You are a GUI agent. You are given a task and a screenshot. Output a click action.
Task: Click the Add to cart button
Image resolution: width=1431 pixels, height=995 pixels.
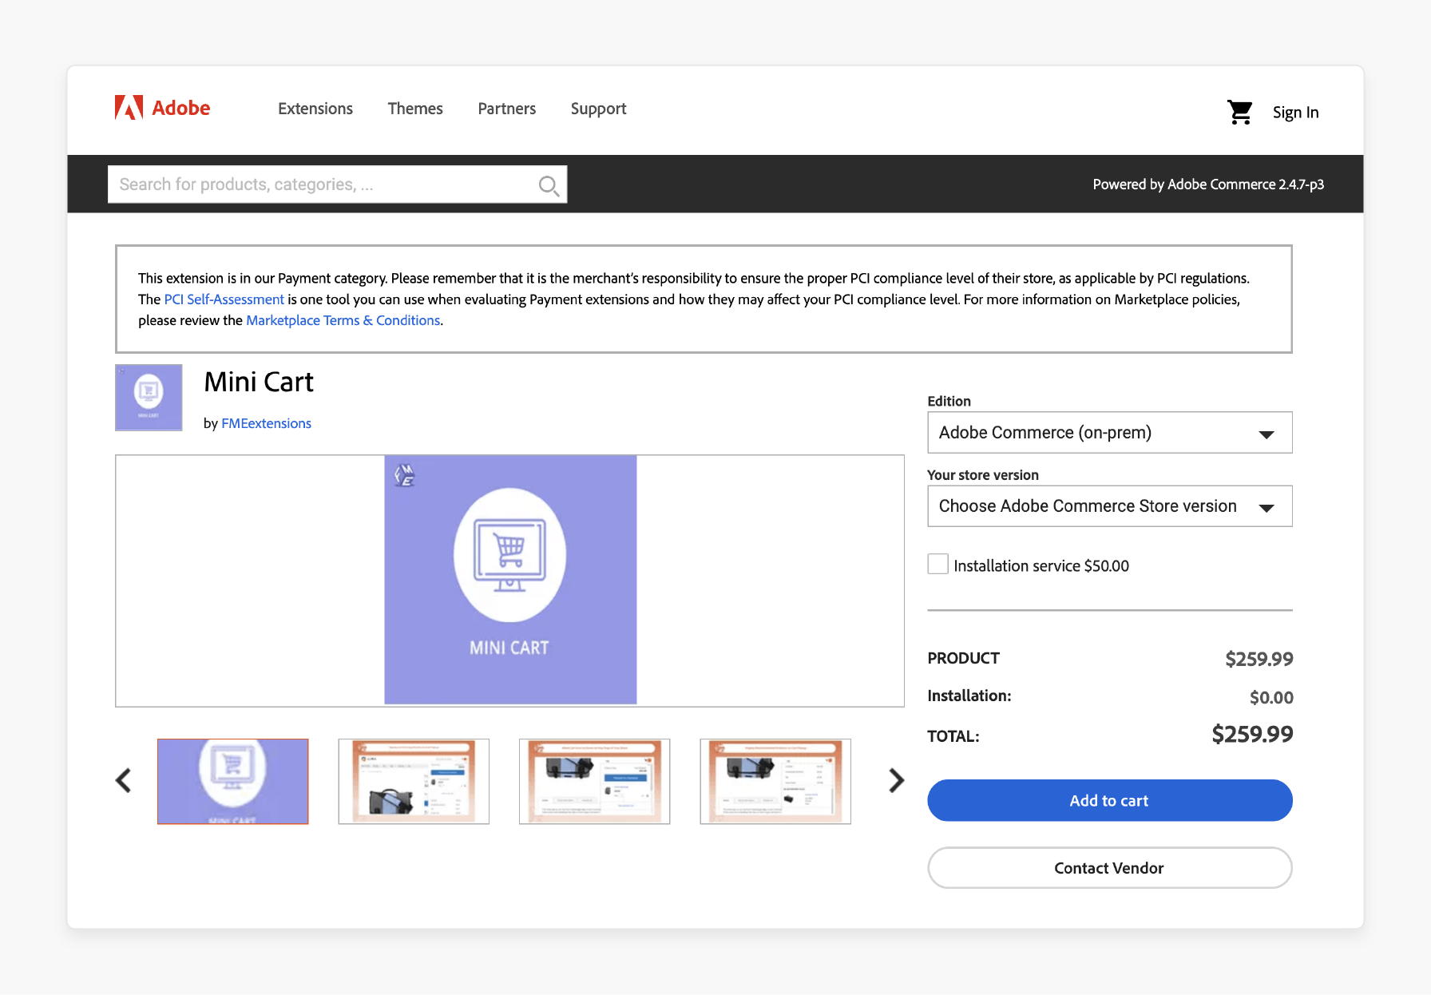tap(1109, 800)
